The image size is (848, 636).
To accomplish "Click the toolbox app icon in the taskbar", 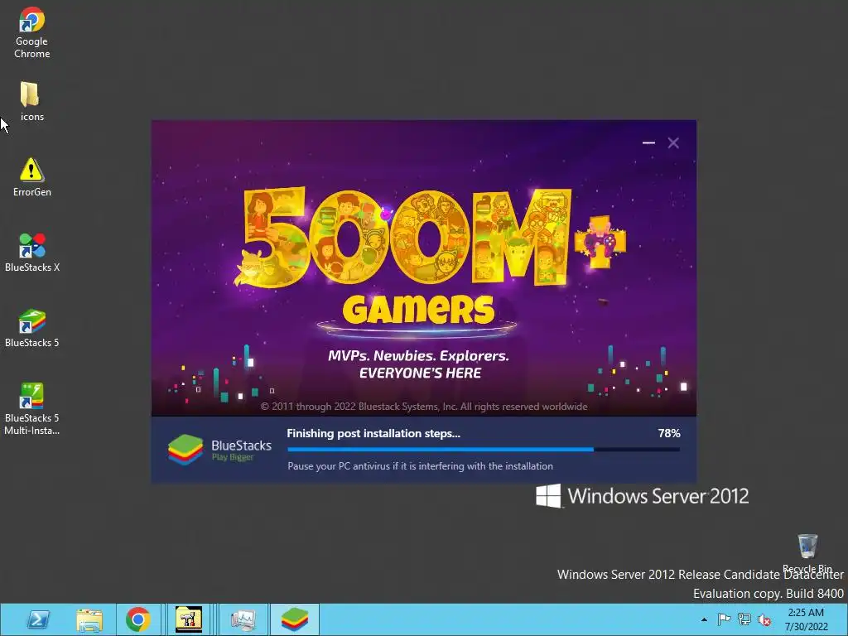I will (x=189, y=619).
